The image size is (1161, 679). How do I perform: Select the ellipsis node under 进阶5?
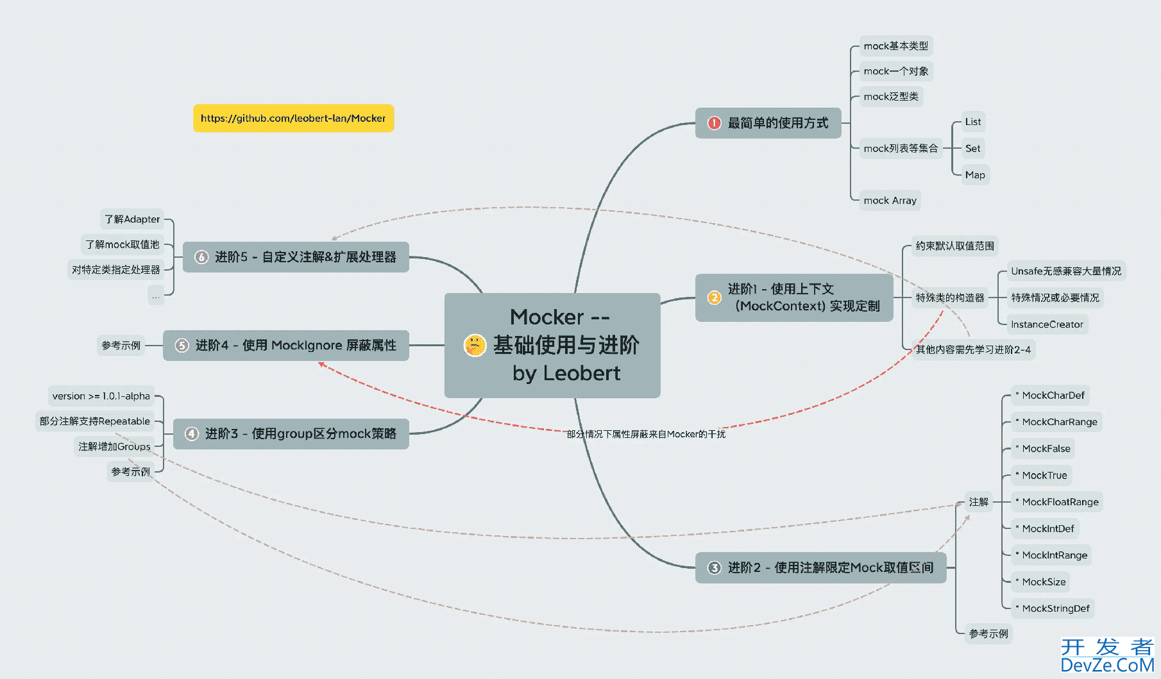tap(156, 295)
